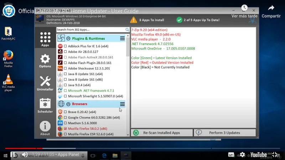Click the Adobe Air app icon

click(60, 52)
